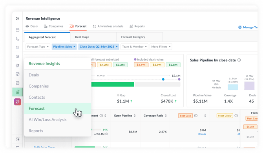
Task: Open the calendar icon in sidebar
Action: [x=17, y=30]
